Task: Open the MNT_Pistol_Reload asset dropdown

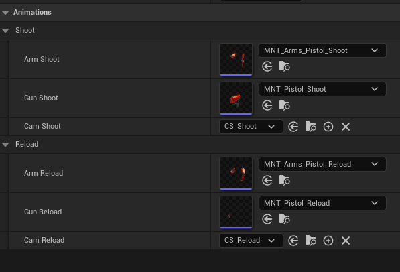Action: tap(322, 203)
